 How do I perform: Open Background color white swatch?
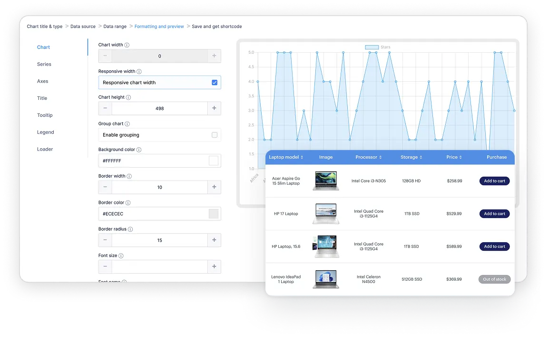coord(214,161)
